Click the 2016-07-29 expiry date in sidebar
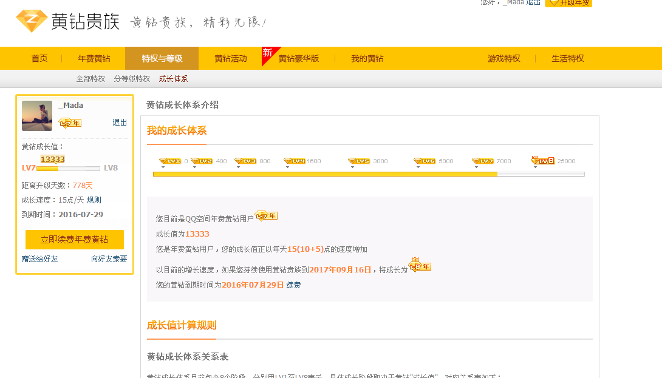Screen dimensions: 662x378 tap(81, 214)
